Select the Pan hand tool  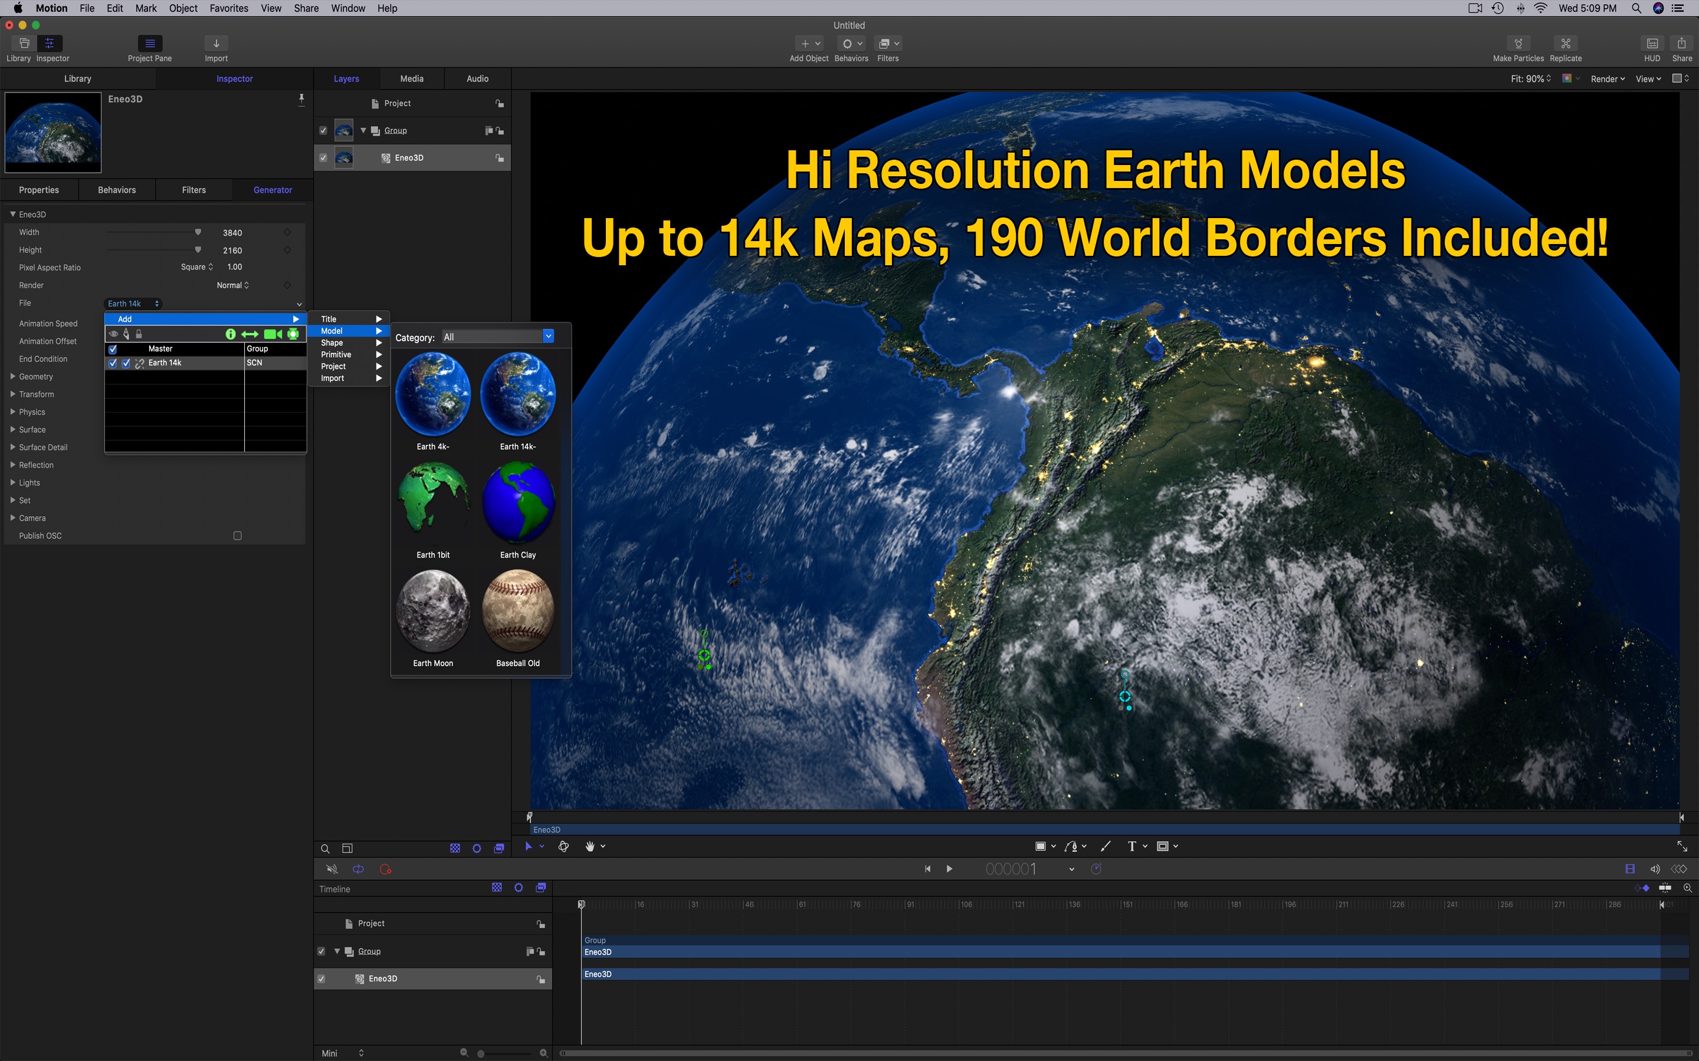(x=590, y=846)
